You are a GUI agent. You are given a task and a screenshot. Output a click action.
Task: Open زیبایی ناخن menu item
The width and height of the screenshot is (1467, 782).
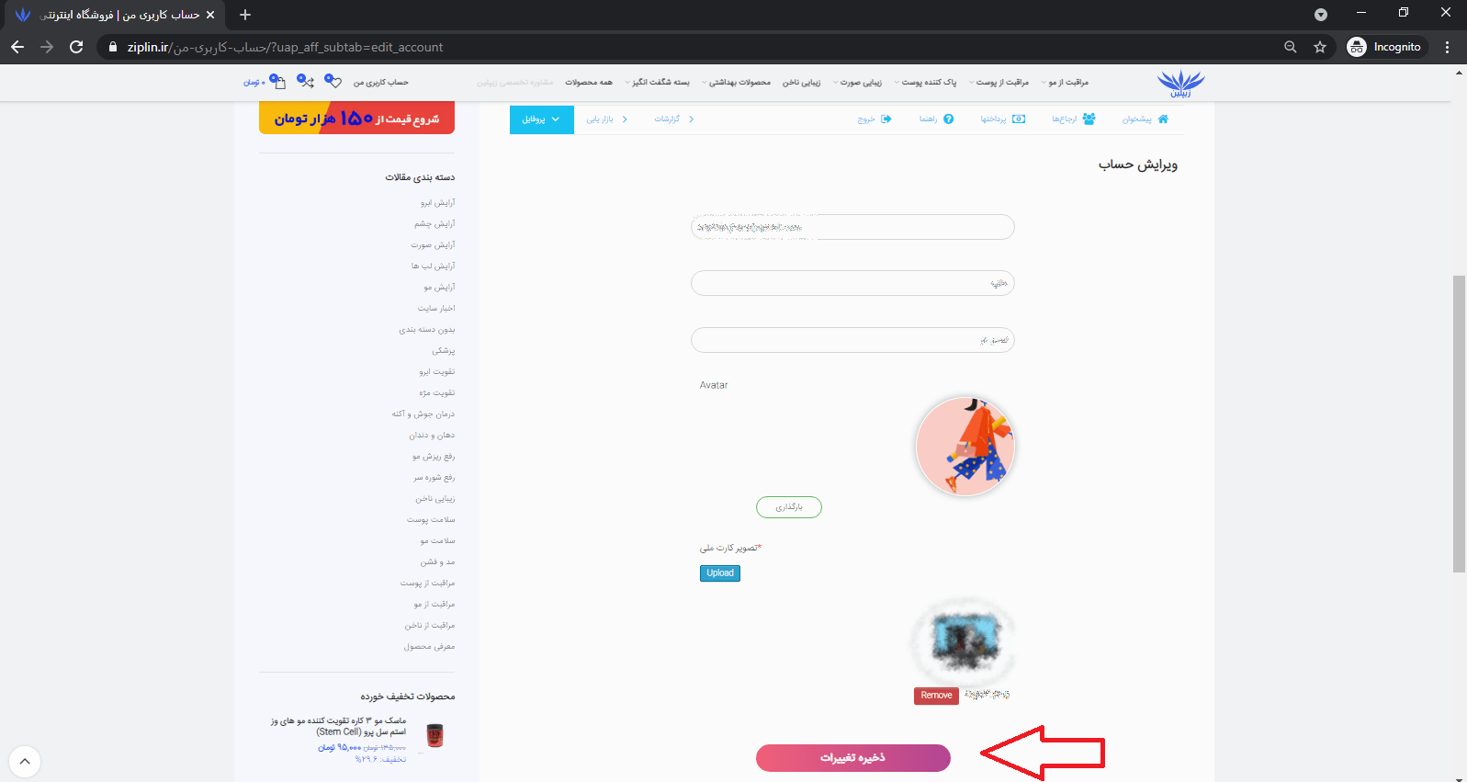[802, 83]
